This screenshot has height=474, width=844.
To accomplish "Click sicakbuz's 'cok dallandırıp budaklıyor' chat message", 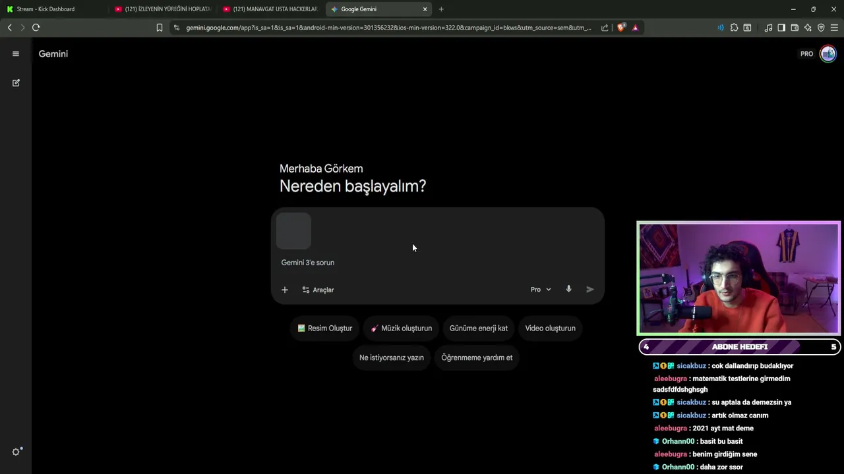I will [752, 366].
